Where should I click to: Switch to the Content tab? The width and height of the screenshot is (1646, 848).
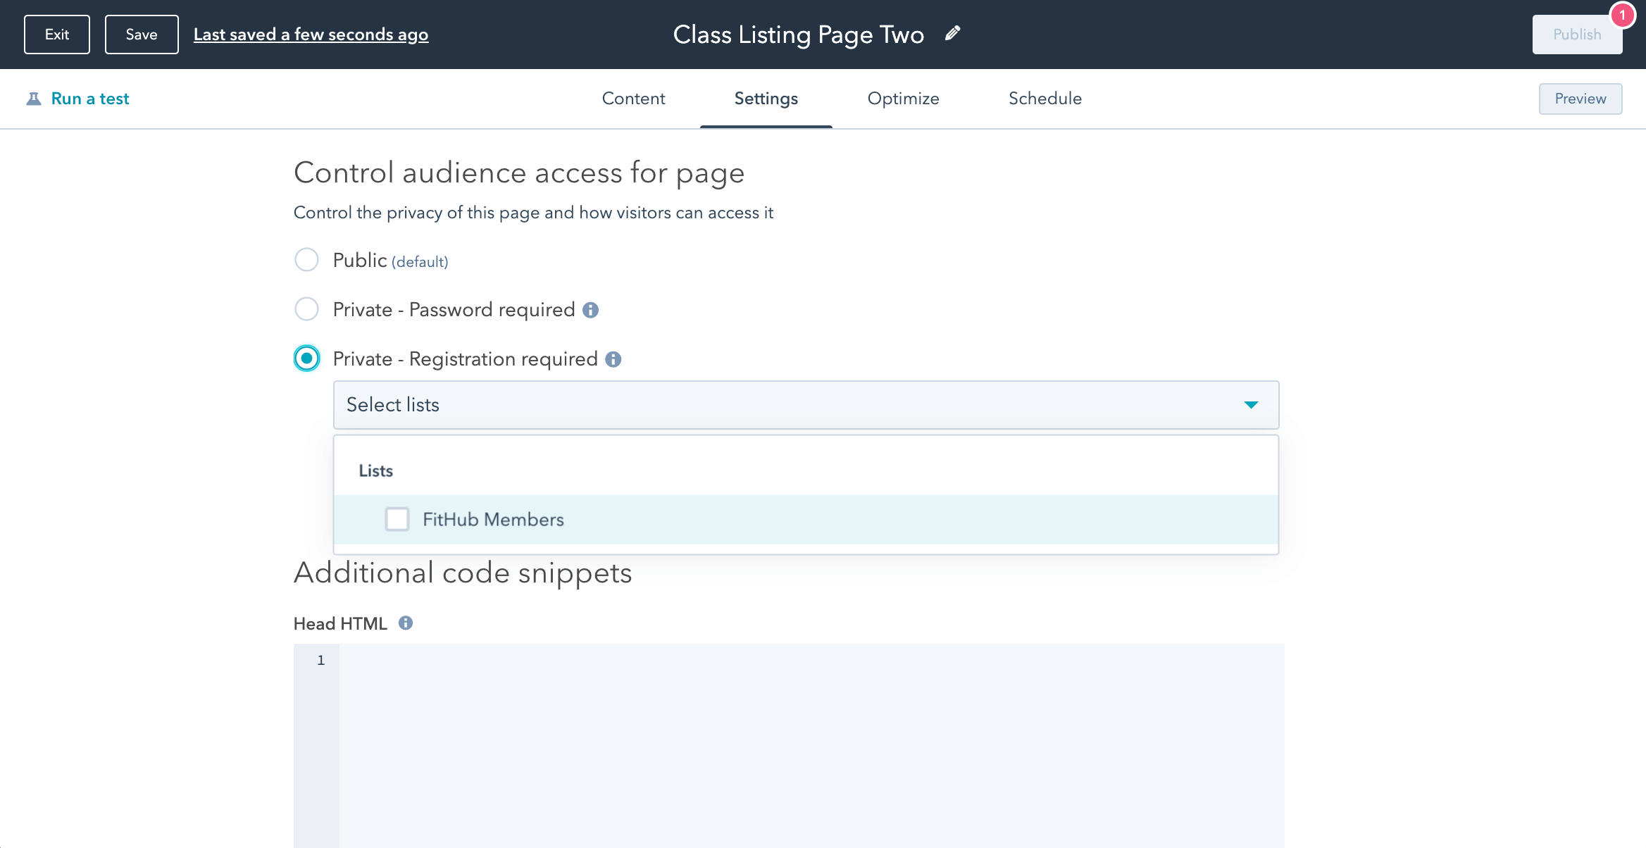click(x=633, y=99)
